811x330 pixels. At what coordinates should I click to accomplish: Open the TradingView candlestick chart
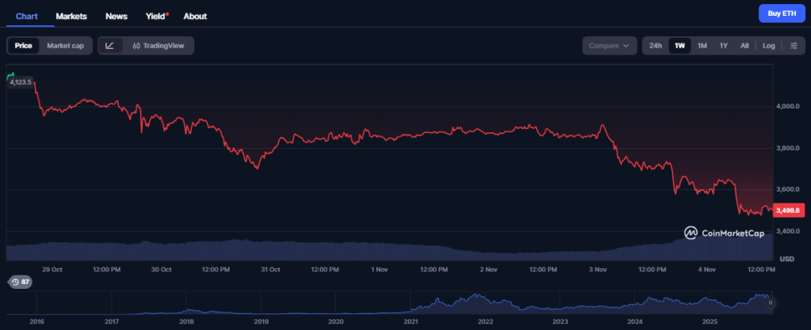point(158,46)
